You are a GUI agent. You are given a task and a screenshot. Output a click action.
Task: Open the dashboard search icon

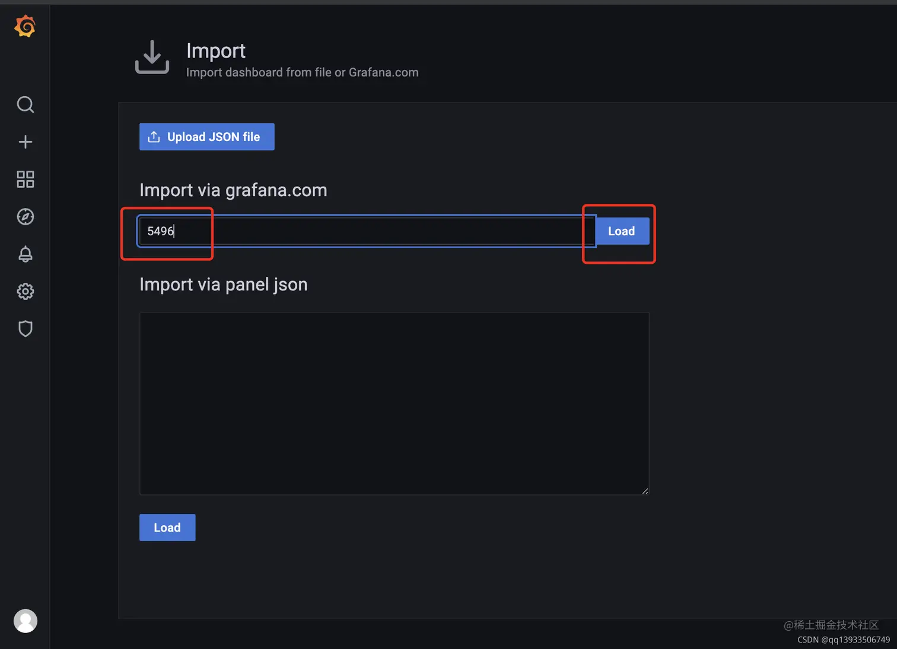(25, 104)
